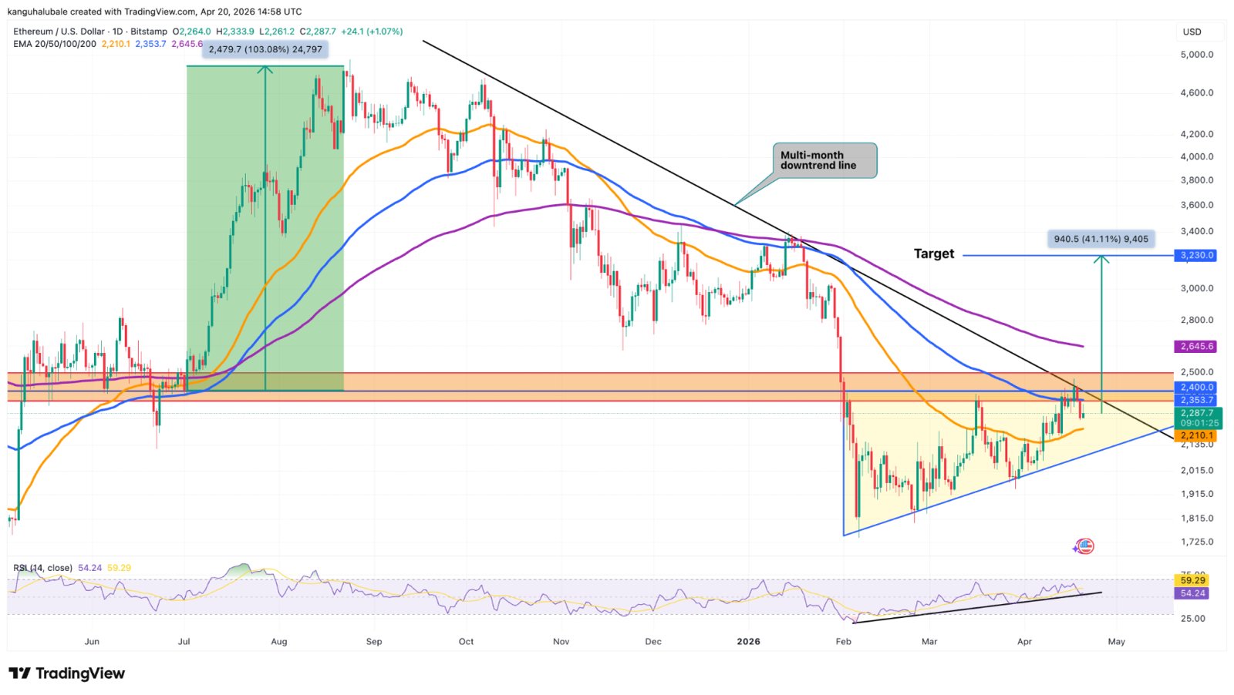Click the Multi-month downtrend line callout
The width and height of the screenshot is (1234, 695).
click(824, 160)
